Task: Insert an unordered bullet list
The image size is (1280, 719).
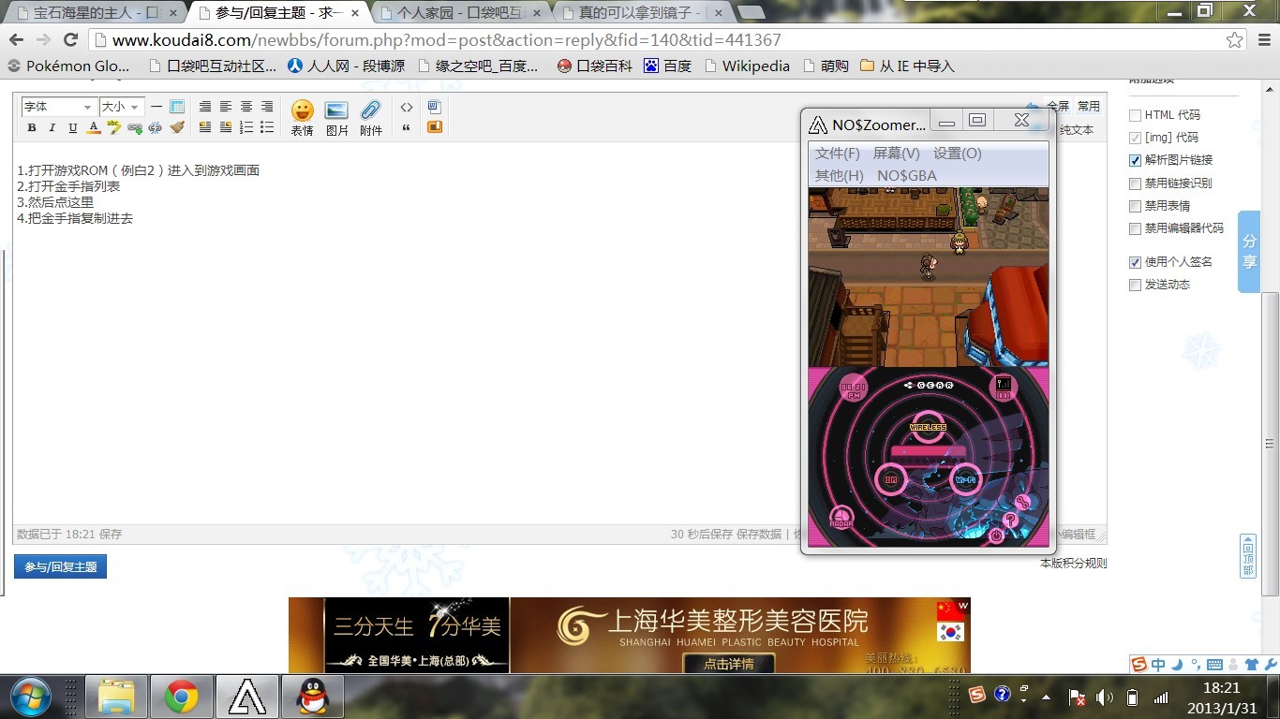Action: pyautogui.click(x=267, y=128)
